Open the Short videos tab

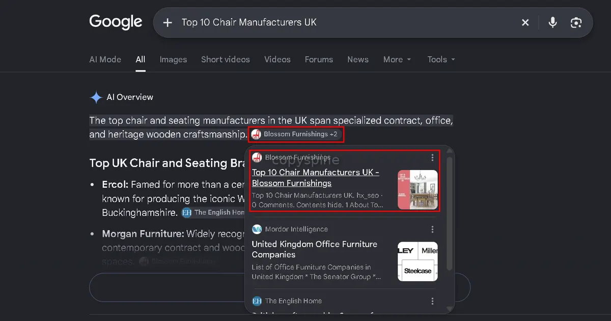[226, 60]
